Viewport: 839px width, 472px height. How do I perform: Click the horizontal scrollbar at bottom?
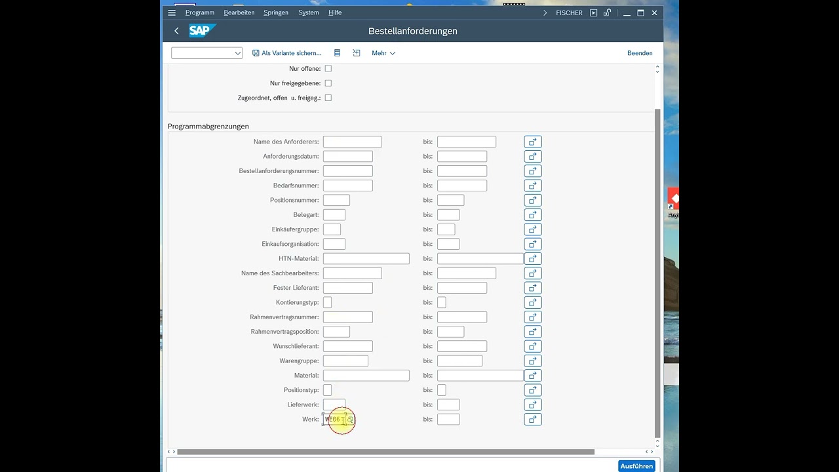tap(385, 452)
